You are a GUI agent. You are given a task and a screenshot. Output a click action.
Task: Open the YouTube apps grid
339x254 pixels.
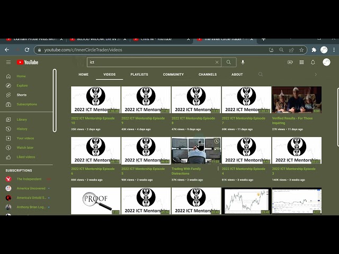point(301,62)
